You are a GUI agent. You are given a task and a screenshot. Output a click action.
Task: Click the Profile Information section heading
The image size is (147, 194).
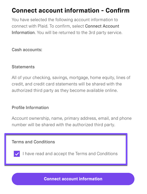[x=30, y=107]
